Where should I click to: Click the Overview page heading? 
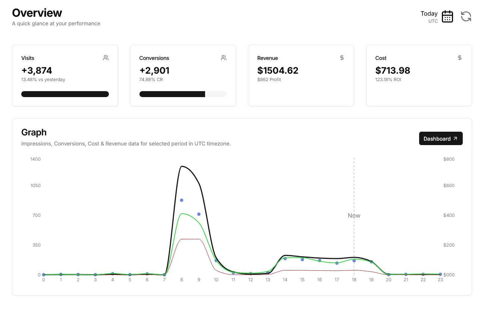click(x=37, y=13)
